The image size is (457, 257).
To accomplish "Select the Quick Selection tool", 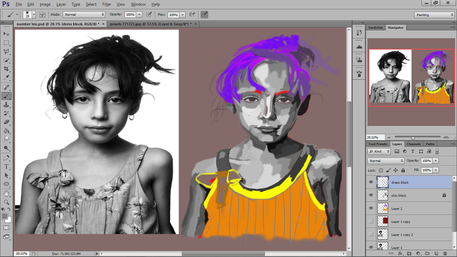I will [6, 60].
